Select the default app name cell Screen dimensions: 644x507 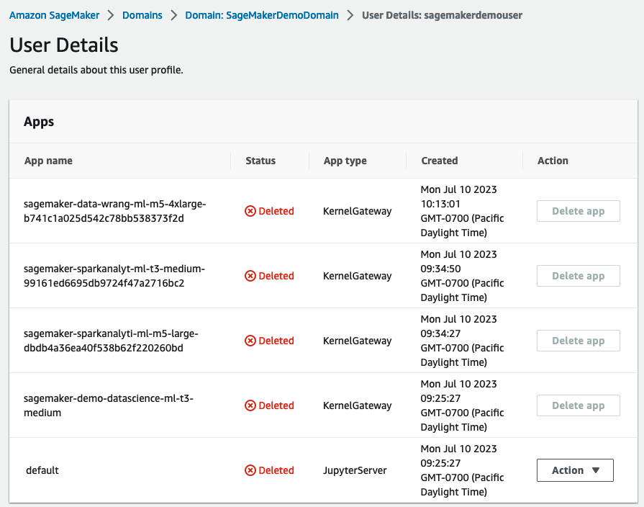click(42, 470)
